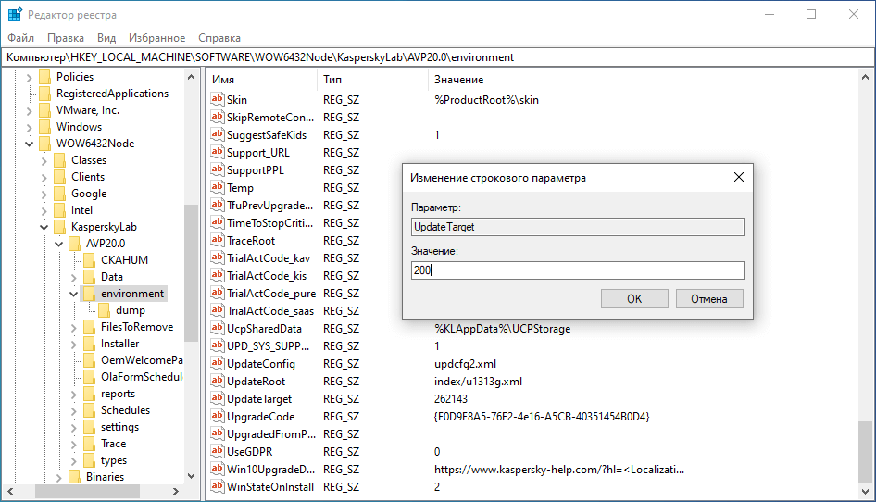876x502 pixels.
Task: Click the Registry Editor app icon in title bar
Action: [15, 15]
